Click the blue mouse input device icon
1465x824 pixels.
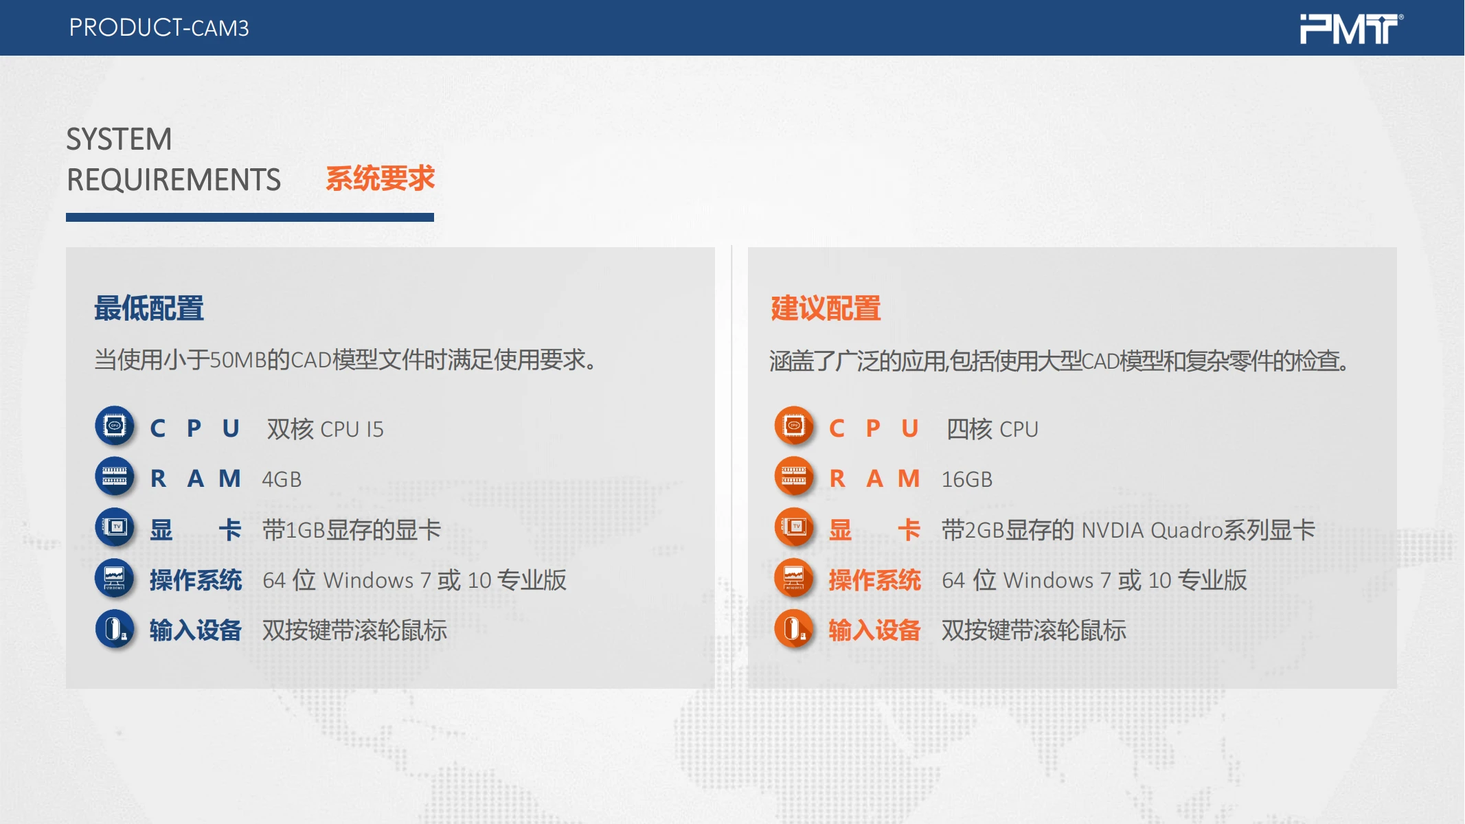[x=115, y=628]
